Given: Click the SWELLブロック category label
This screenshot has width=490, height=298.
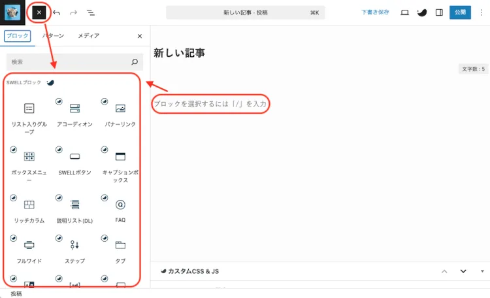Looking at the screenshot, I should 24,82.
